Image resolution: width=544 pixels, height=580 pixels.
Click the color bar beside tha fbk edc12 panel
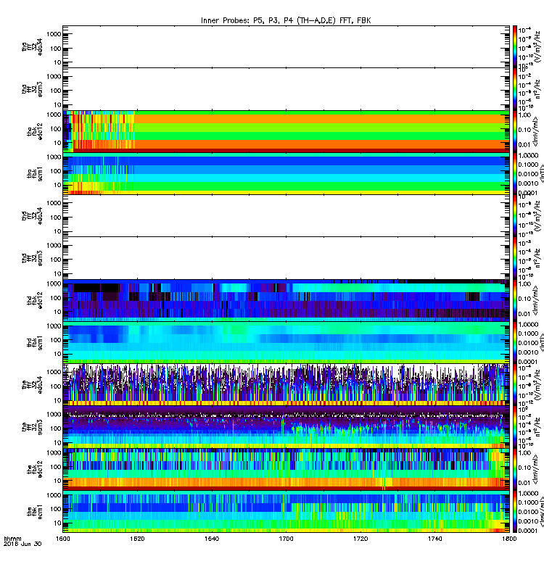tap(514, 131)
